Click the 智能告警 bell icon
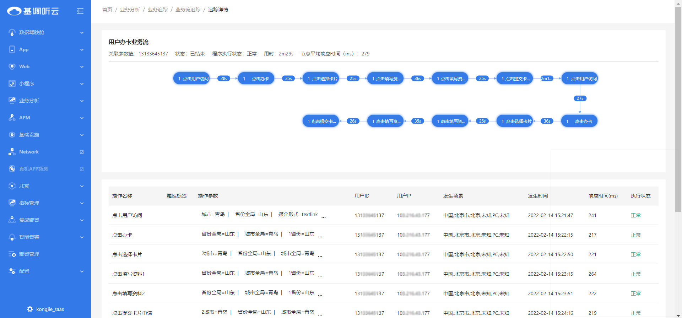The width and height of the screenshot is (682, 318). click(12, 237)
